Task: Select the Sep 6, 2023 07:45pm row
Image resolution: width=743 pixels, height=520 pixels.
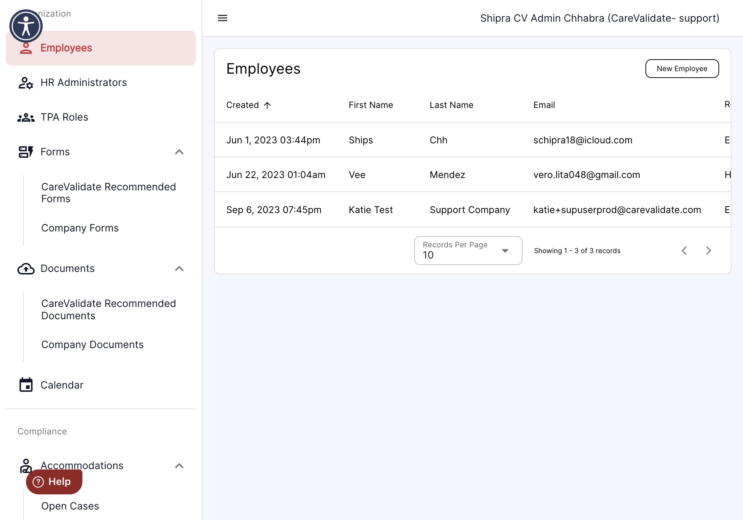Action: point(473,210)
